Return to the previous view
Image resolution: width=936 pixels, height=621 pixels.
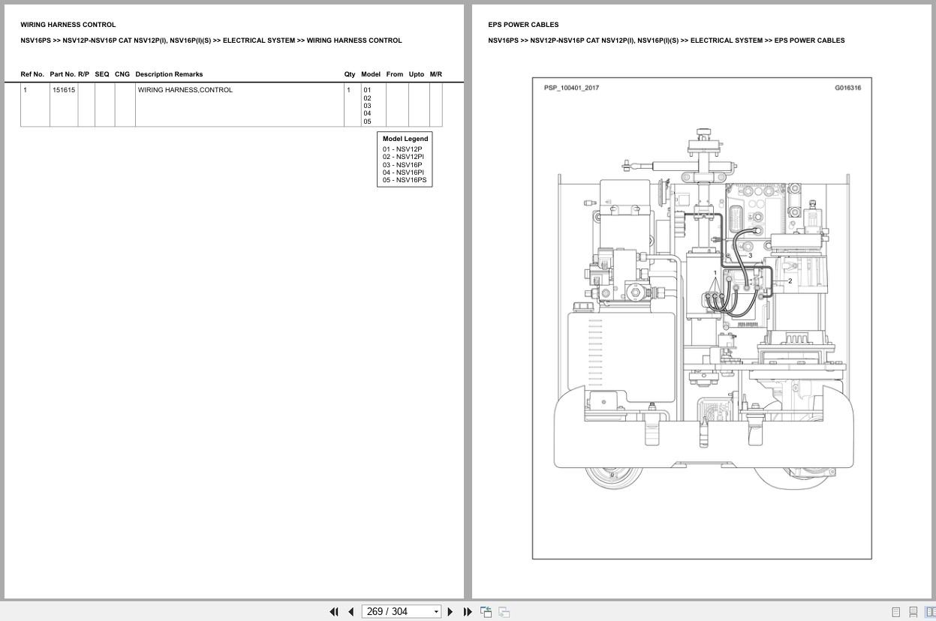(x=486, y=611)
